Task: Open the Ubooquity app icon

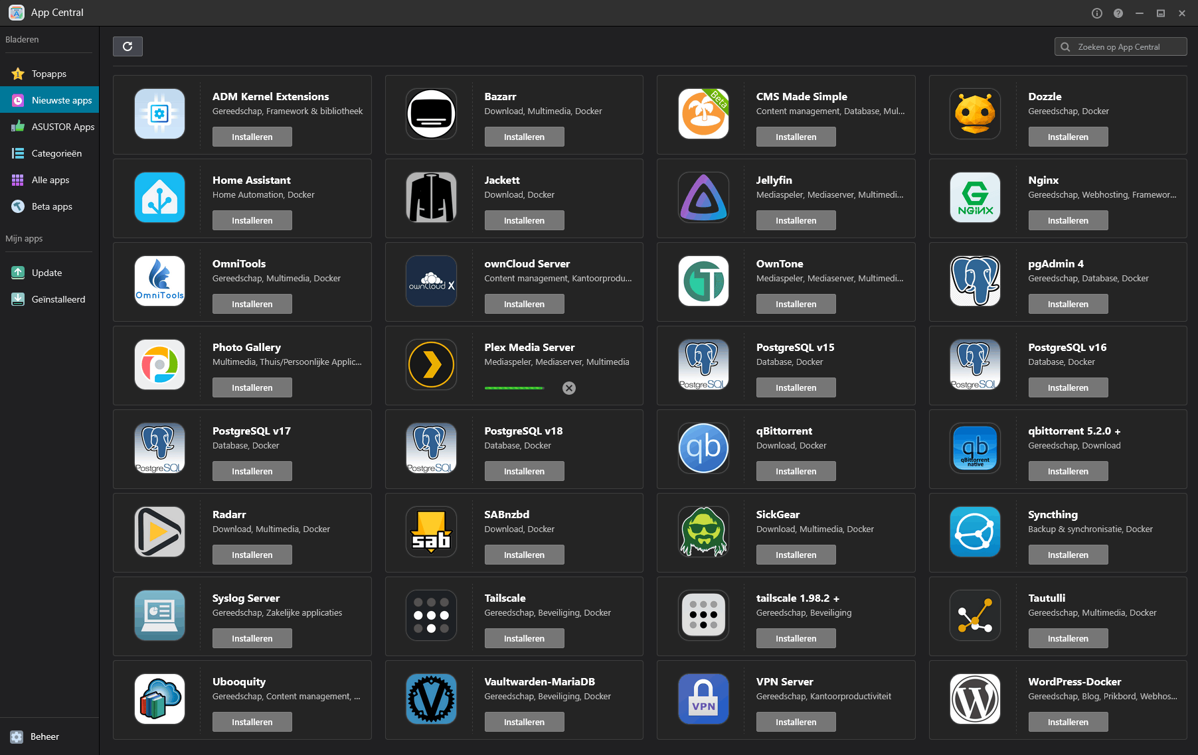Action: 159,699
